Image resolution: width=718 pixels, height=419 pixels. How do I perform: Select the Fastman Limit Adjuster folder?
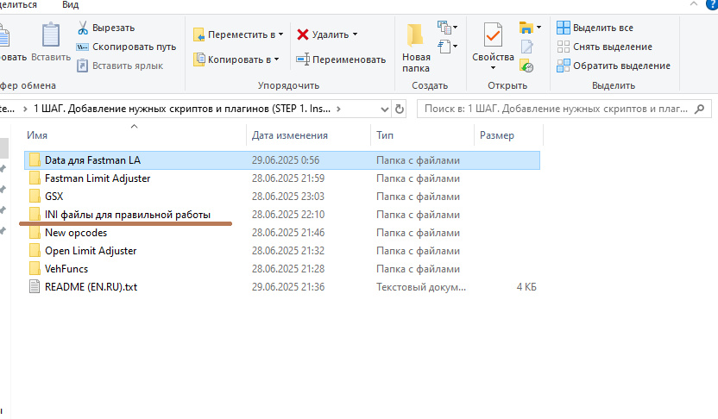point(98,178)
